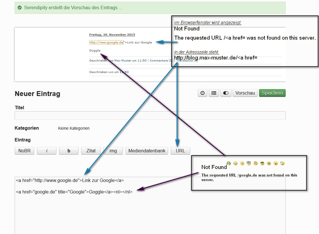This screenshot has width=319, height=234.
Task: Insert the neutral face emoticon
Action: pyautogui.click(x=242, y=163)
